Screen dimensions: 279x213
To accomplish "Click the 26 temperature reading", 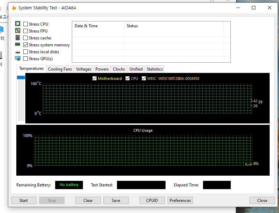I will [x=255, y=106].
